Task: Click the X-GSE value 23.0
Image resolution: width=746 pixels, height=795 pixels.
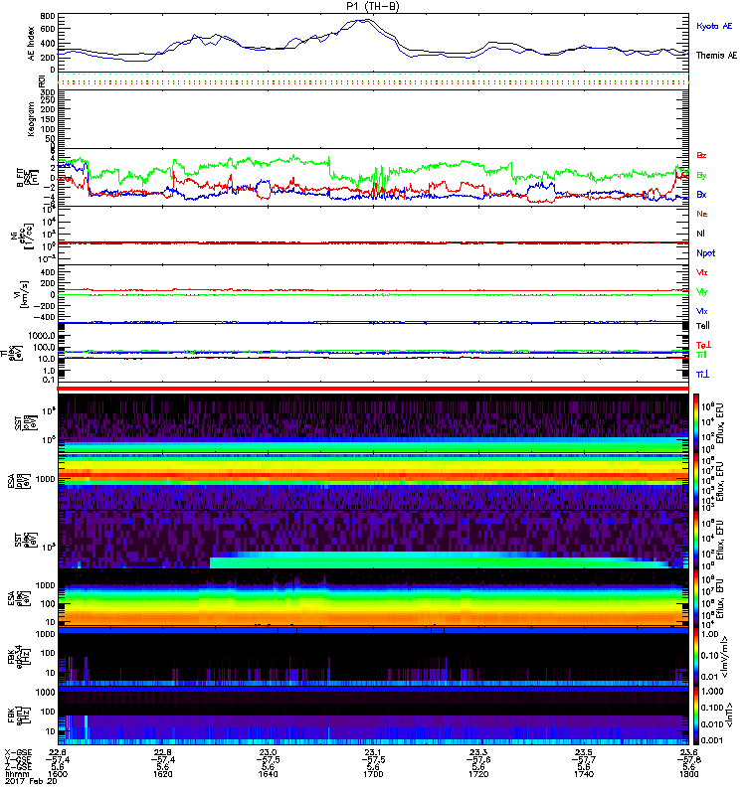Action: point(268,753)
